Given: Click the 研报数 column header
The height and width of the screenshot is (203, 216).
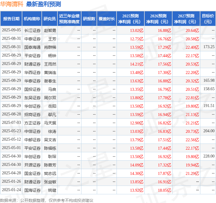Looking at the screenshot, I should coord(89,19).
